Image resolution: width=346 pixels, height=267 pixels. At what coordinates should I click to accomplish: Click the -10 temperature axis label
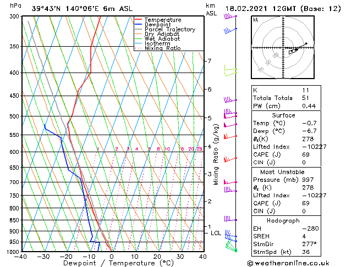click(89, 257)
